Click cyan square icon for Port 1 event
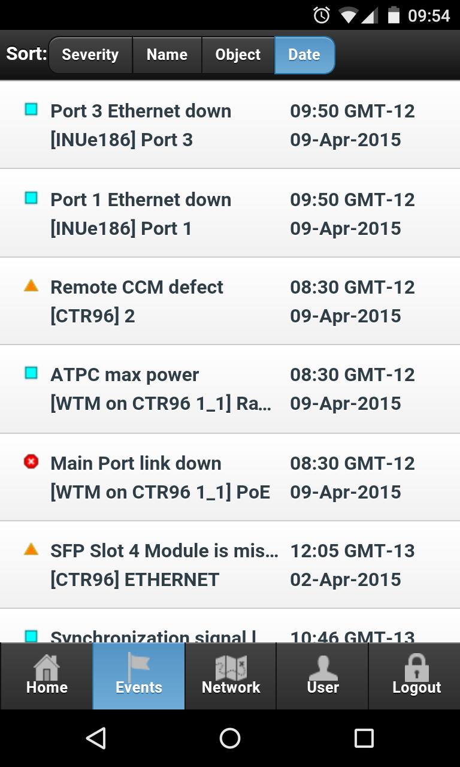Image resolution: width=460 pixels, height=767 pixels. coord(31,198)
